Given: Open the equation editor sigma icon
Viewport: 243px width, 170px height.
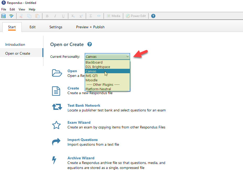Looking at the screenshot, I should click(x=91, y=16).
